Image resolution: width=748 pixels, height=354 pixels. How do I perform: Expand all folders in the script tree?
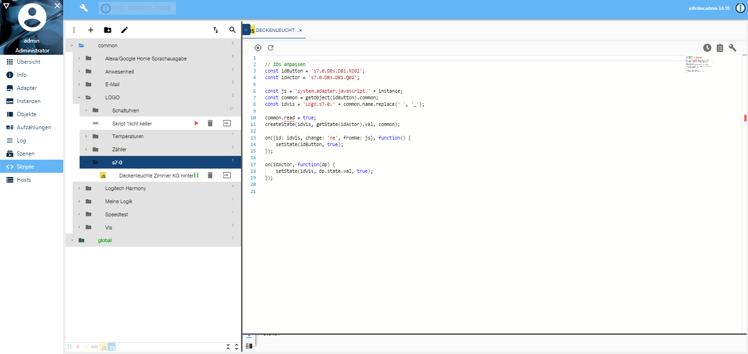click(236, 347)
